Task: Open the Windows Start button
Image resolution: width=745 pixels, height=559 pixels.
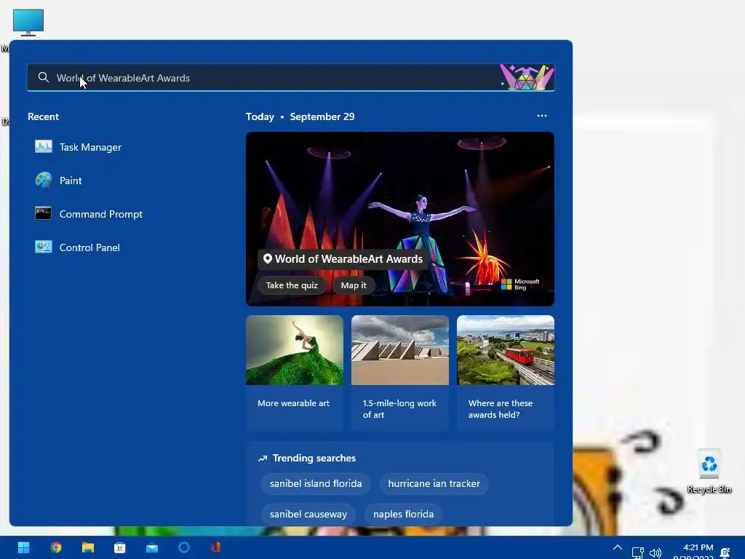Action: pyautogui.click(x=23, y=547)
